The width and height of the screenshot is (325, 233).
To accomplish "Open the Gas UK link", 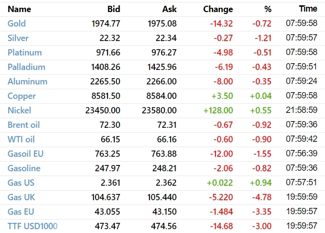I will point(21,197).
